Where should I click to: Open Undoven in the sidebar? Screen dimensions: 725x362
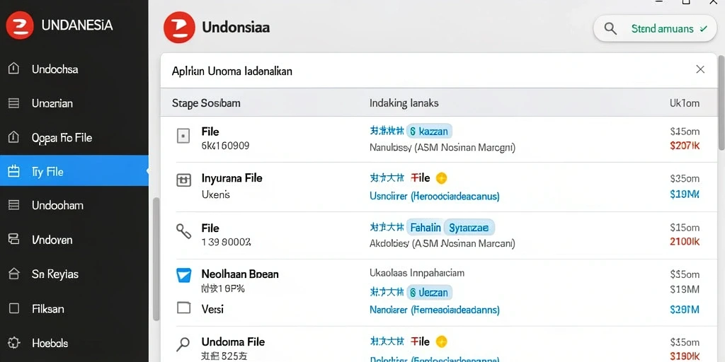(x=74, y=240)
